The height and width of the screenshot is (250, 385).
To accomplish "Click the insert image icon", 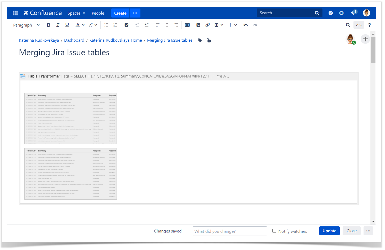I will pyautogui.click(x=198, y=25).
